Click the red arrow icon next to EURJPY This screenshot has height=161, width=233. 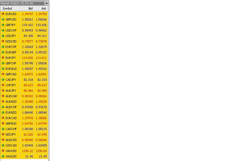pos(3,58)
